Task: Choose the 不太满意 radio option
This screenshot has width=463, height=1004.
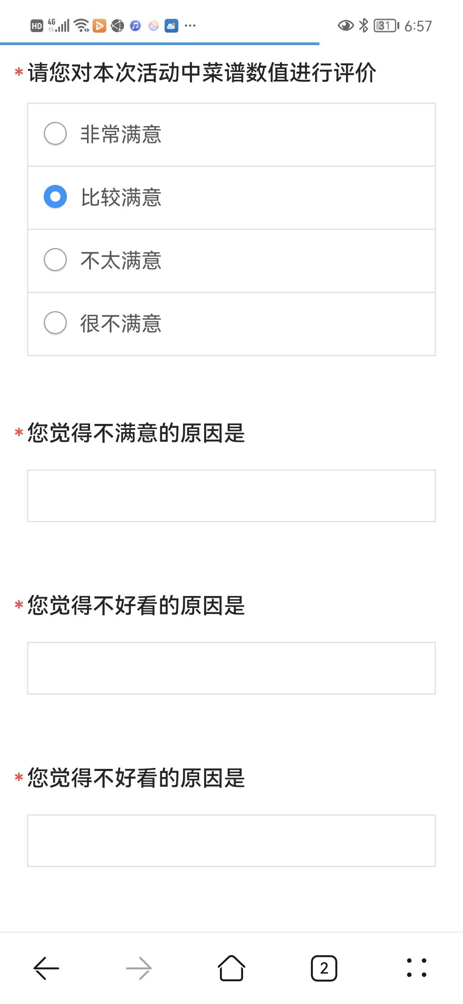Action: click(x=55, y=260)
